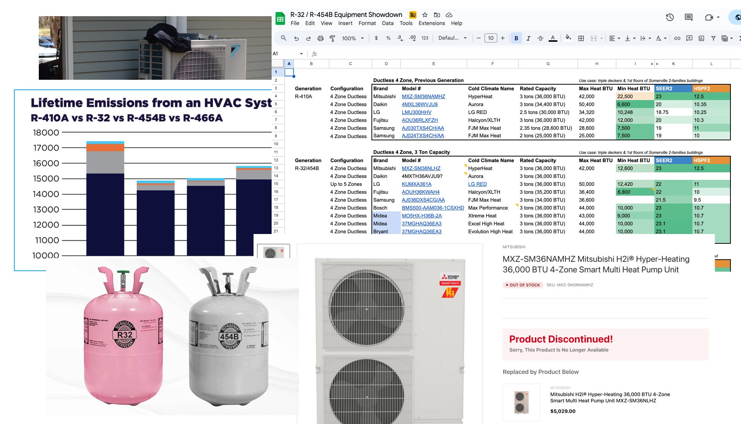Open the Format menu
The width and height of the screenshot is (741, 424).
367,23
